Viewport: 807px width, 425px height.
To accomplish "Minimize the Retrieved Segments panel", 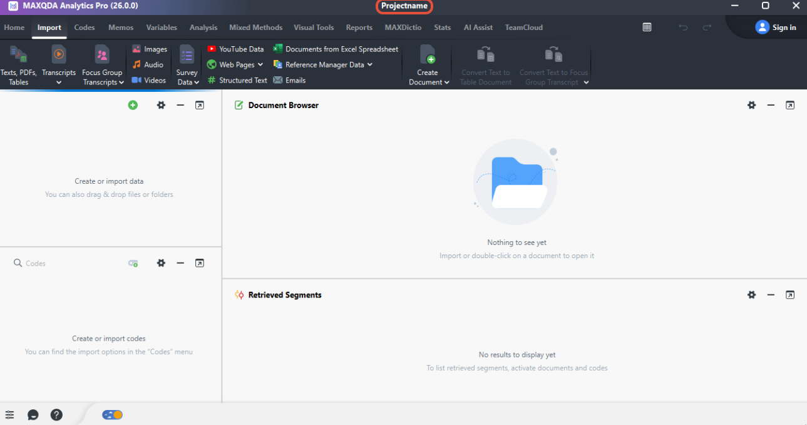I will point(771,295).
